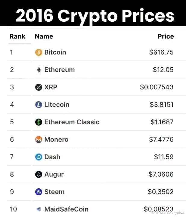Select the XRP logo icon
This screenshot has height=217, width=186.
[39, 87]
